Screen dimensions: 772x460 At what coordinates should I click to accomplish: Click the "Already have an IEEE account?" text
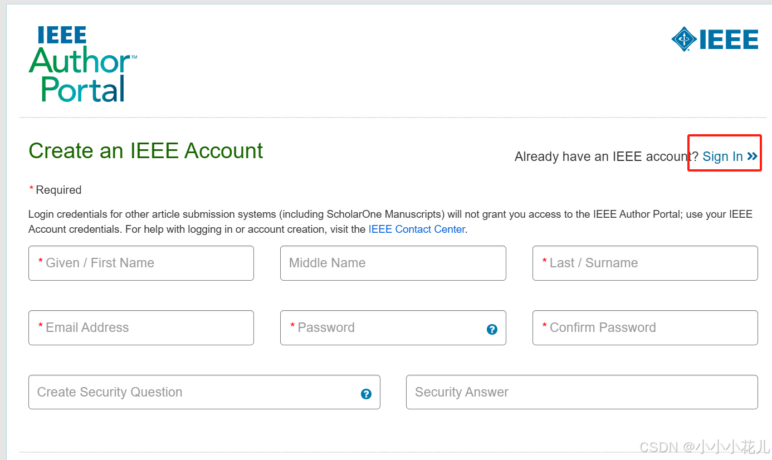[606, 156]
